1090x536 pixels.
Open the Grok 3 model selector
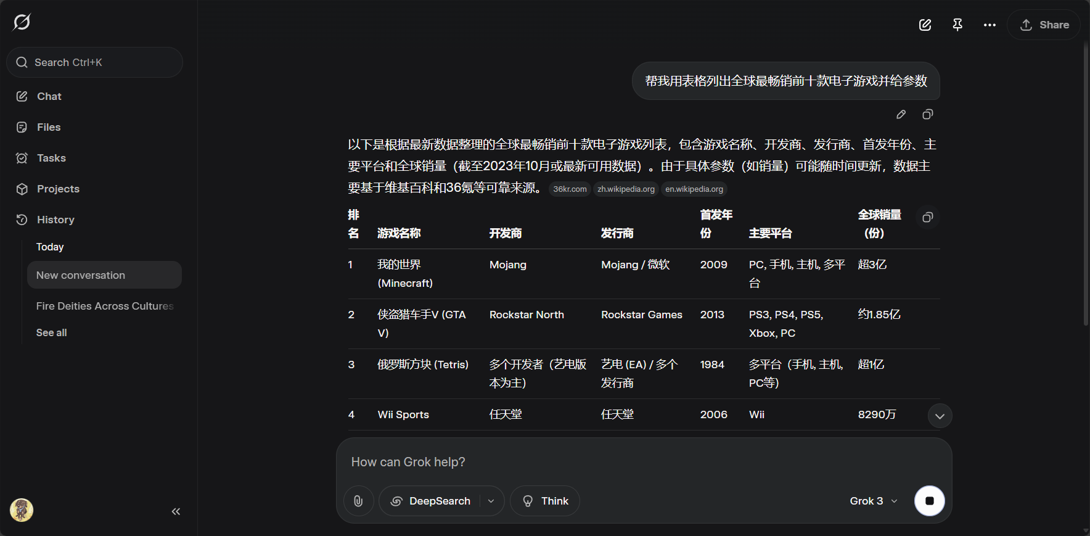point(874,501)
